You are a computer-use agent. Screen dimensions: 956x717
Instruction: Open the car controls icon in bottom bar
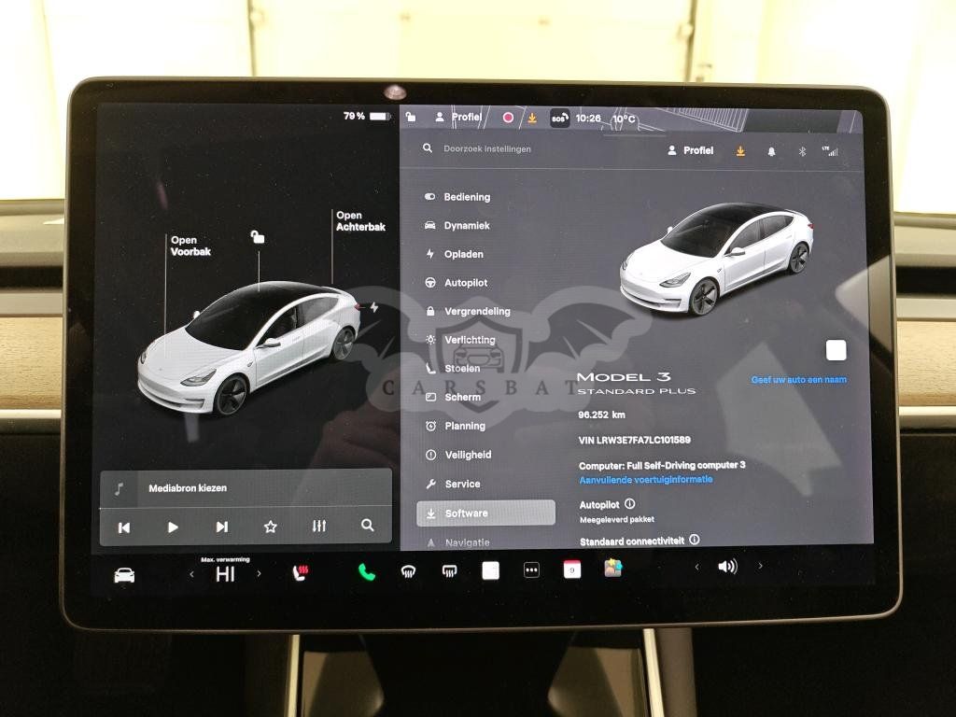point(124,575)
